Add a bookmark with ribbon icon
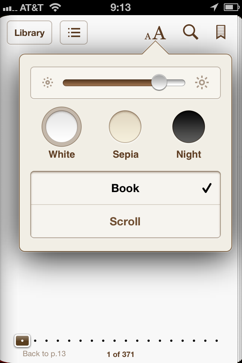The width and height of the screenshot is (242, 363). (221, 32)
